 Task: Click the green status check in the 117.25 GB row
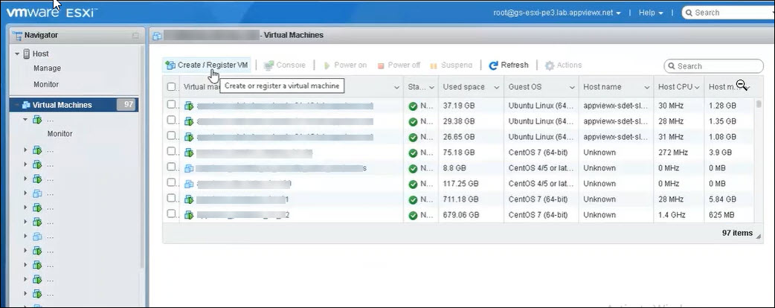pos(414,184)
